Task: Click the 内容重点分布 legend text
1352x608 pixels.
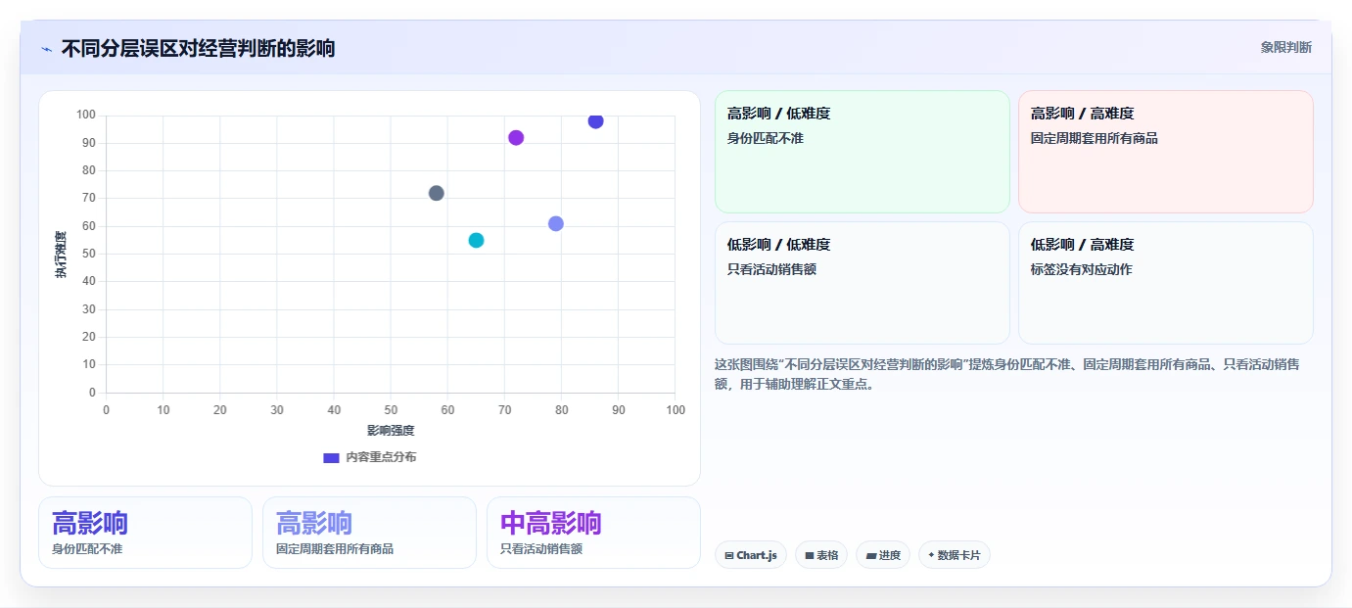Action: click(381, 457)
